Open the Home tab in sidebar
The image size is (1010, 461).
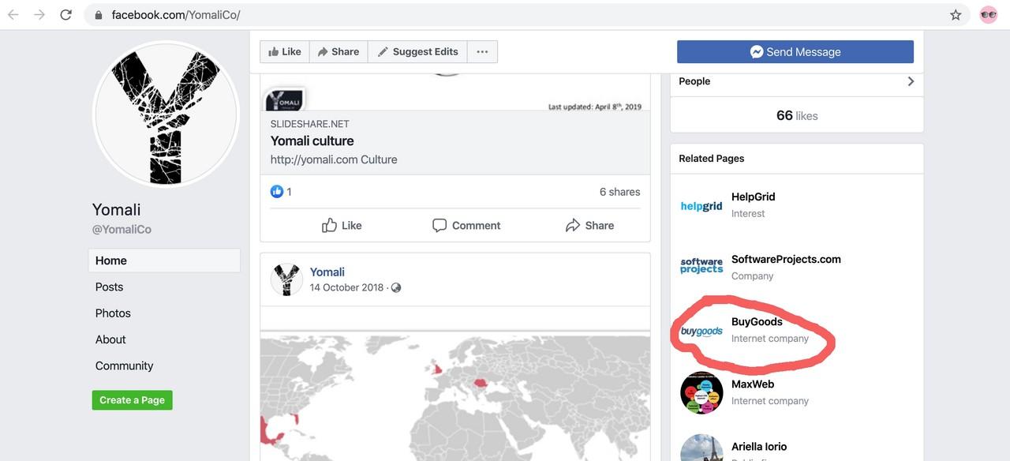click(x=164, y=260)
